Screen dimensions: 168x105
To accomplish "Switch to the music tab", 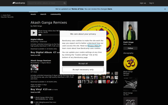I will pyautogui.click(x=33, y=14).
